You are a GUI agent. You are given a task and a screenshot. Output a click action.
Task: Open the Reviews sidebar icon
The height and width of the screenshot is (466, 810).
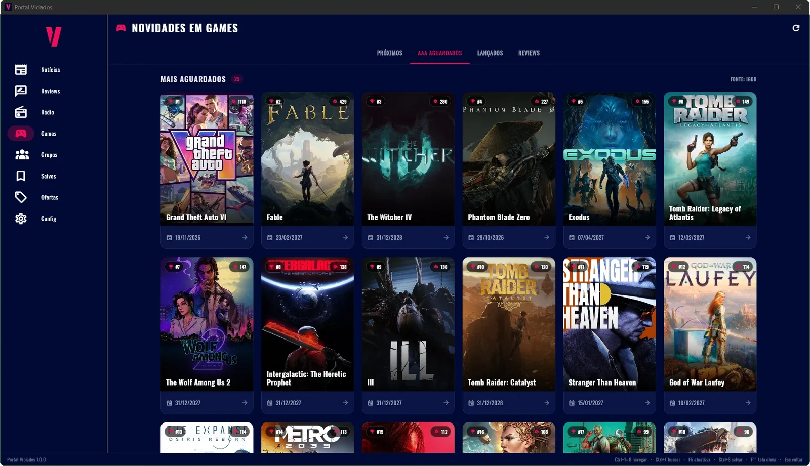point(21,91)
